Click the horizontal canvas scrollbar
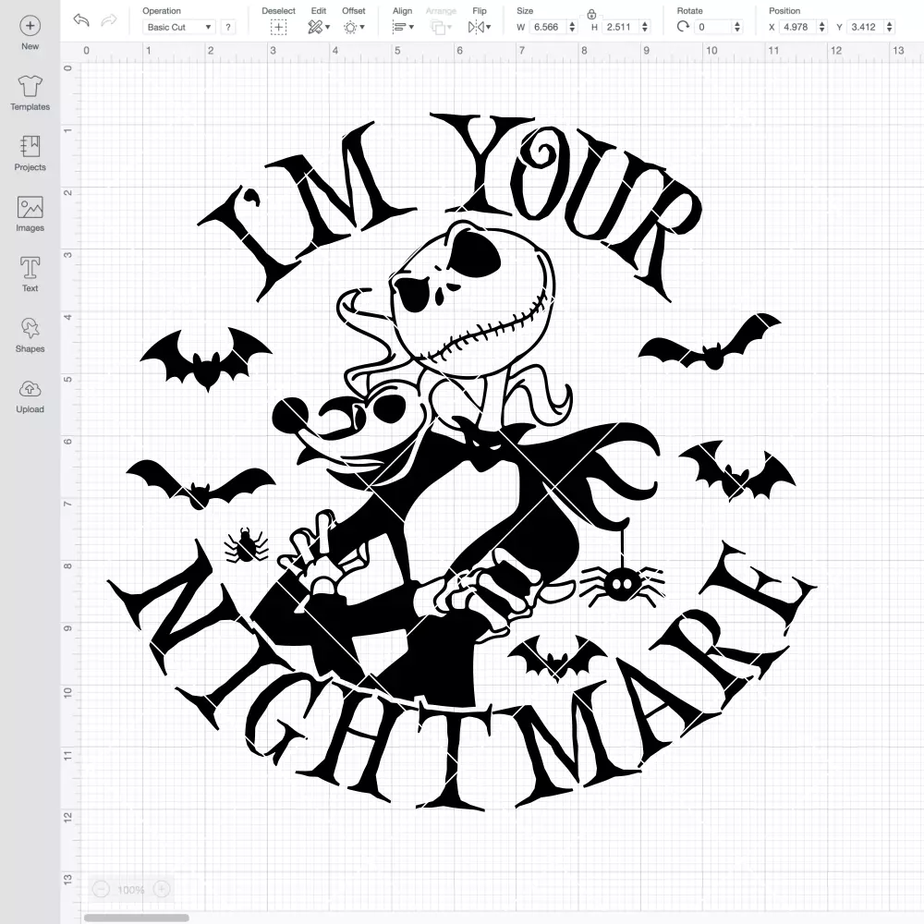The image size is (924, 924). pos(136,918)
